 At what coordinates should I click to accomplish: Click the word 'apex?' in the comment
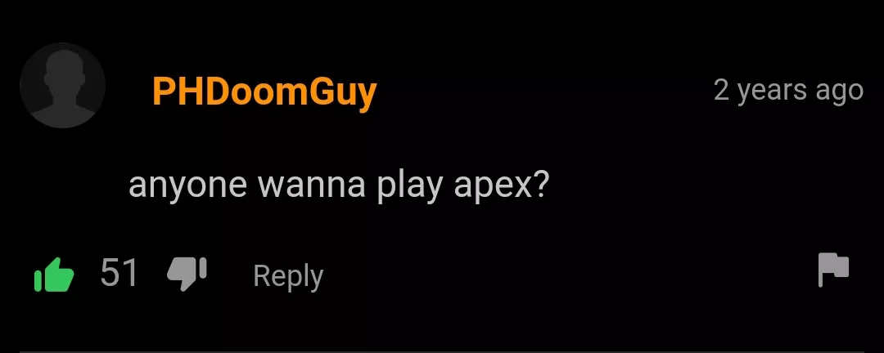click(501, 187)
